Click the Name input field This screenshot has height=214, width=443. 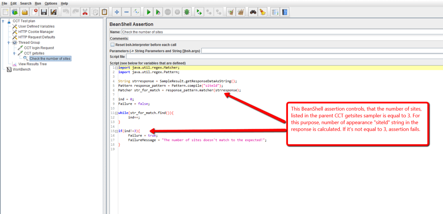282,32
